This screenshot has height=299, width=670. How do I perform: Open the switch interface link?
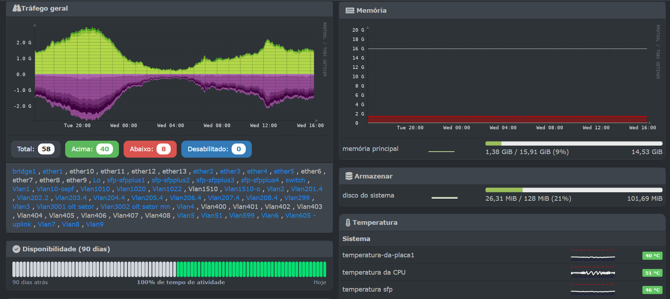coord(295,180)
